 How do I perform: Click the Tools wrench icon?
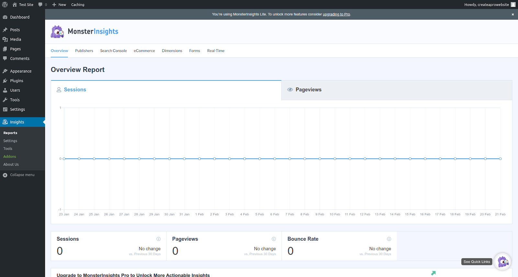[5, 100]
